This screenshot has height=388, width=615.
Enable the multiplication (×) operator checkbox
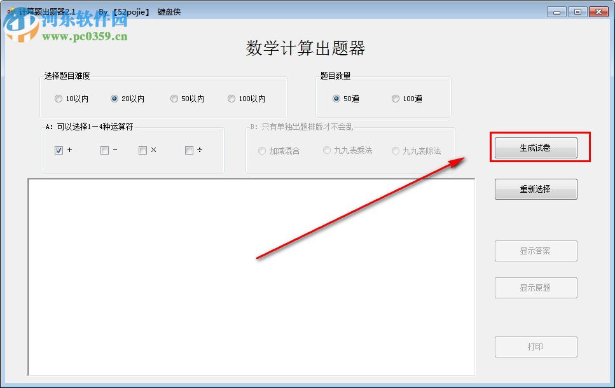point(143,149)
